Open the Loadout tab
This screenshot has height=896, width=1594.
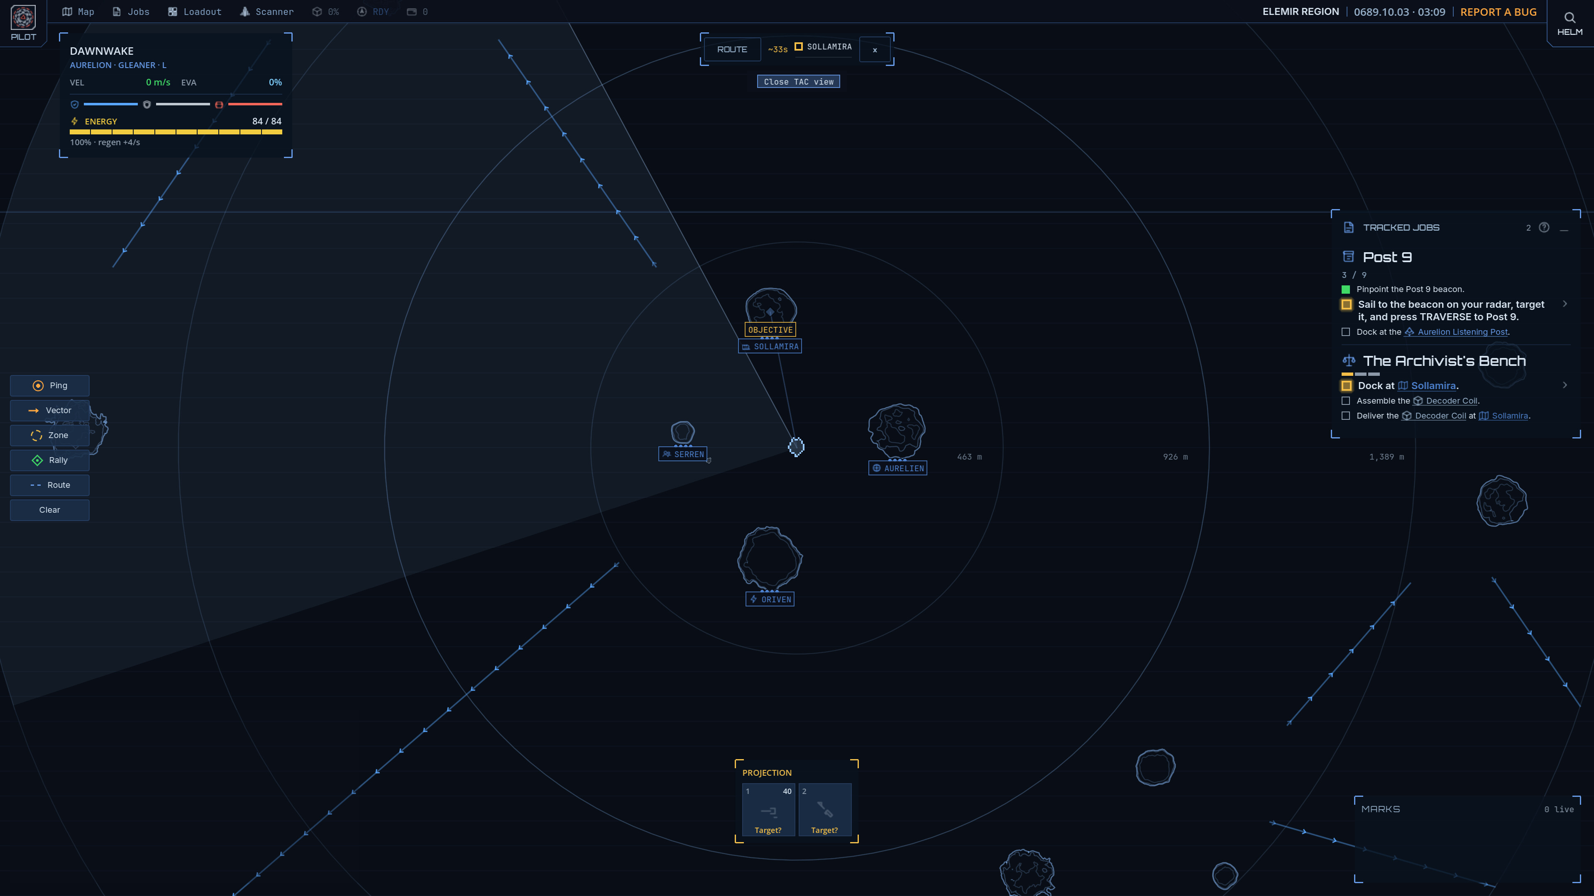coord(194,12)
